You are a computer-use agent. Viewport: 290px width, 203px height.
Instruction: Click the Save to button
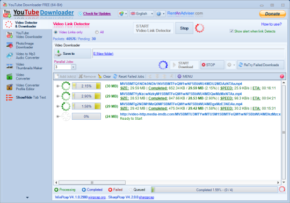coord(73,54)
